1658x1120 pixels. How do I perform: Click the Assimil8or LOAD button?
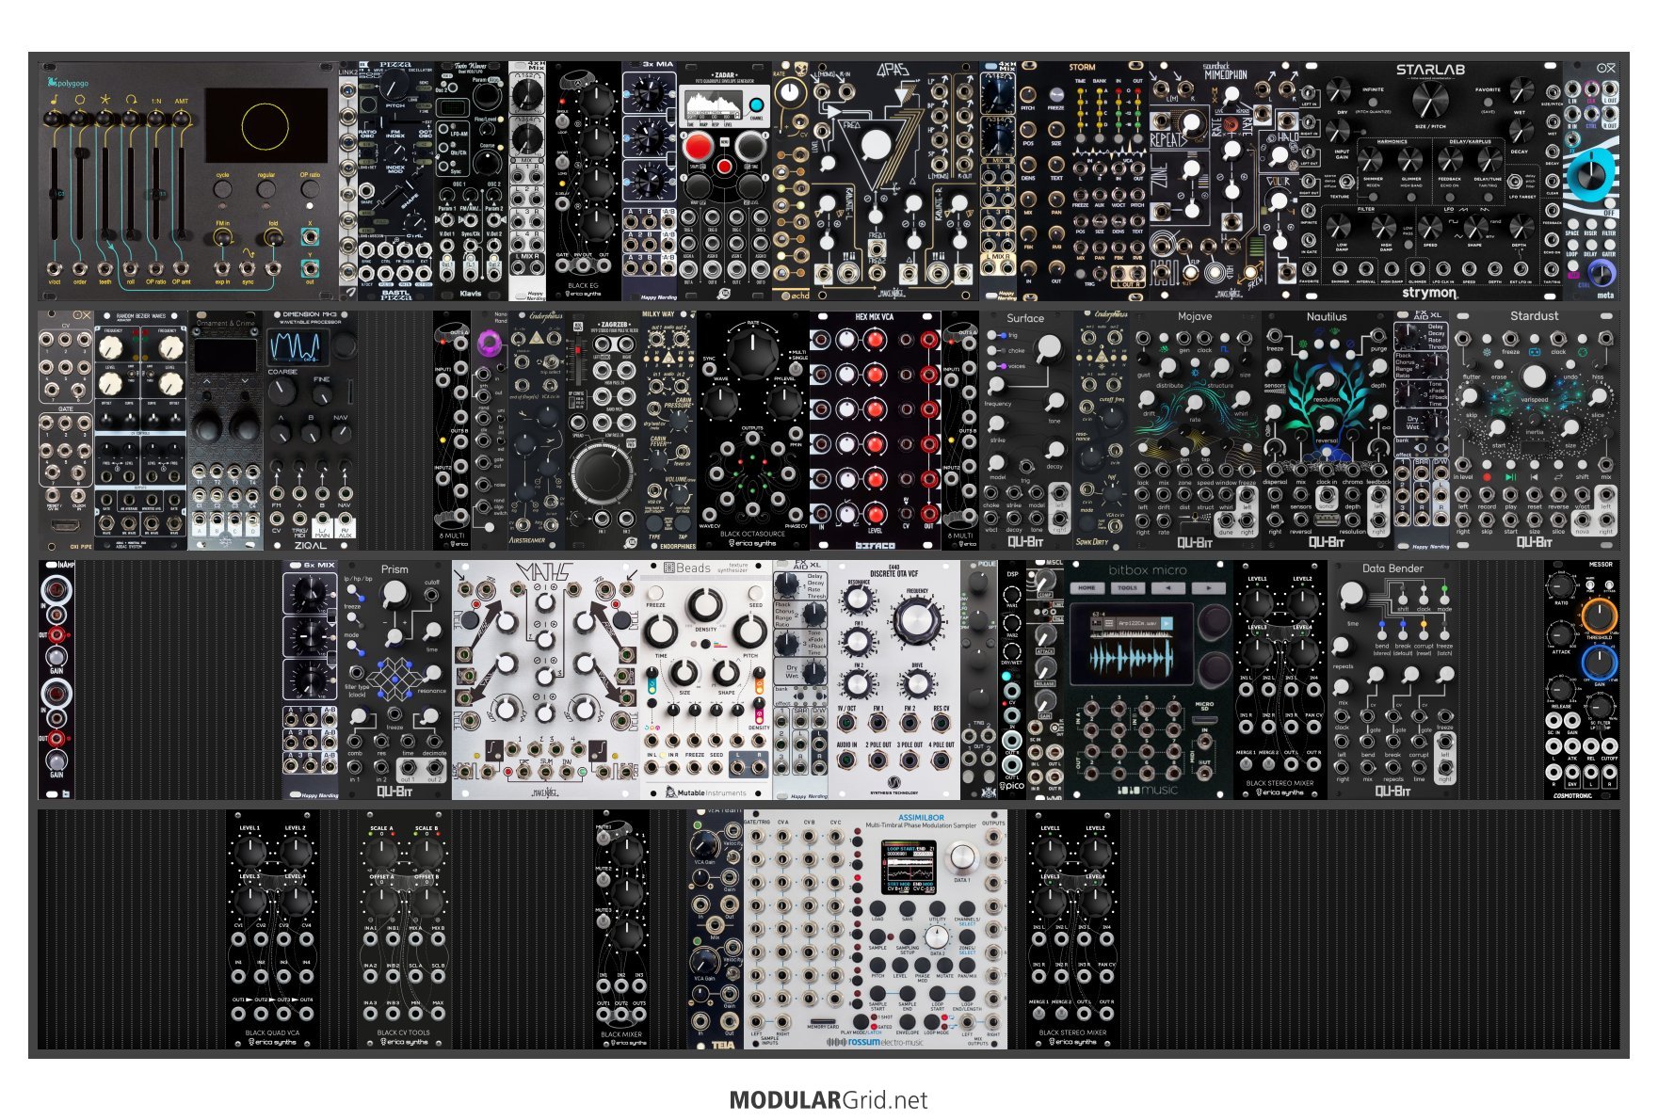coord(877,907)
